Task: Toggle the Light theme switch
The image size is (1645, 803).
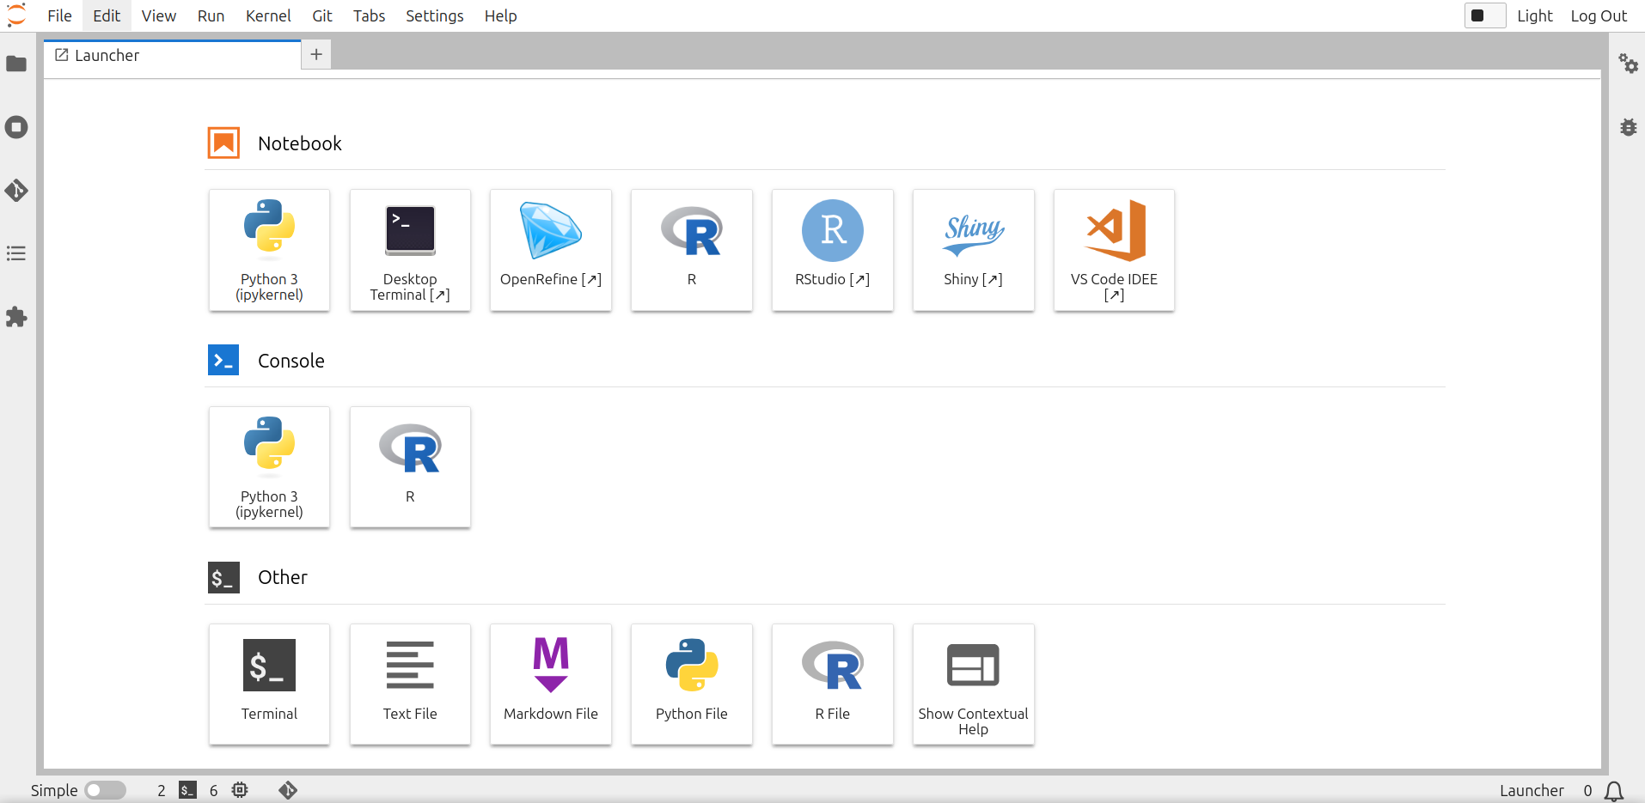Action: 1484,15
